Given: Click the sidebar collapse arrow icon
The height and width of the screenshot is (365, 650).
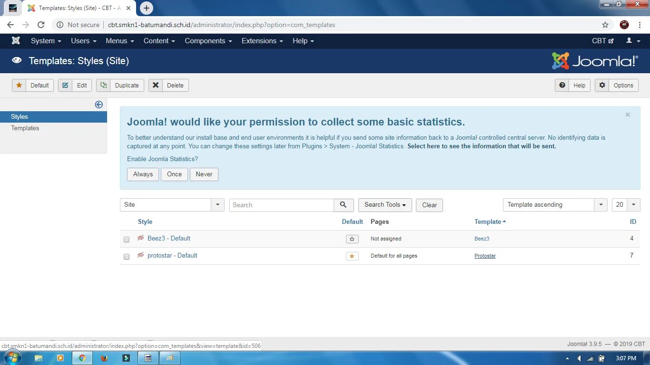Looking at the screenshot, I should click(99, 105).
